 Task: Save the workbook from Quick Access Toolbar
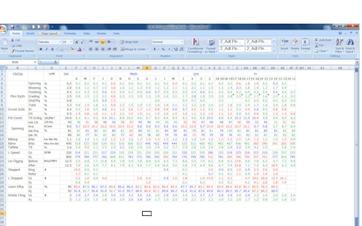(x=12, y=27)
